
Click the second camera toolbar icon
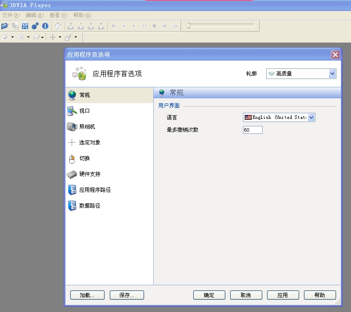point(81,26)
